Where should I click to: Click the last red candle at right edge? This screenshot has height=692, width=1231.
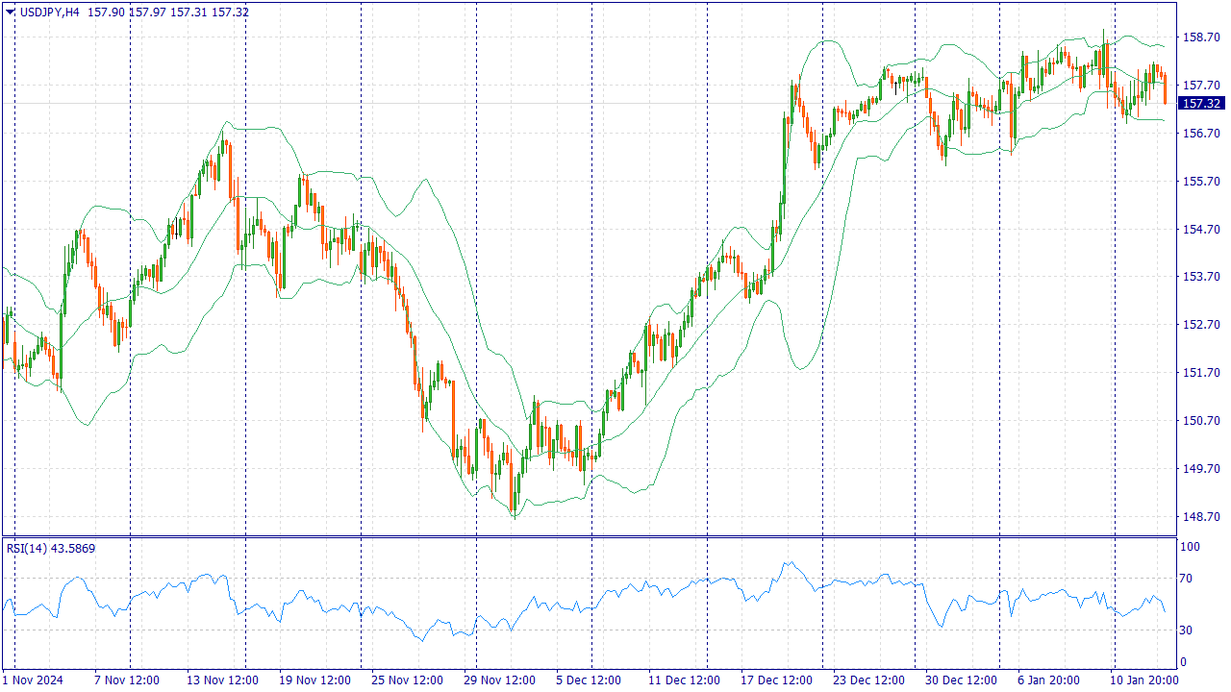pos(1165,89)
